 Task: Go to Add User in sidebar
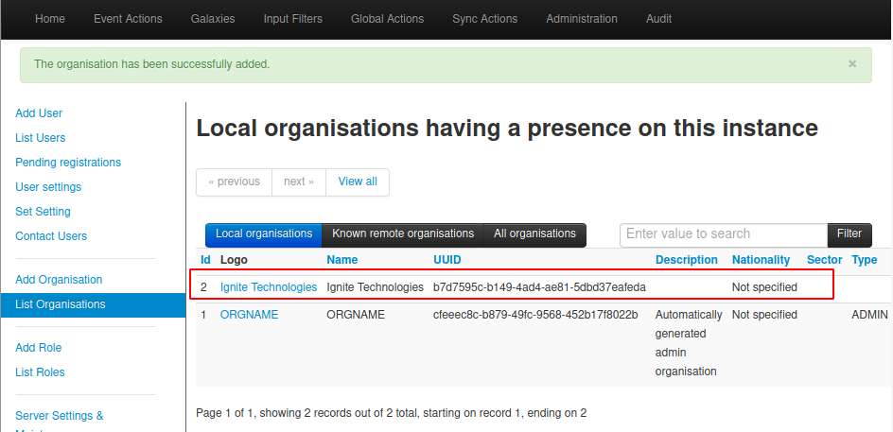coord(39,113)
